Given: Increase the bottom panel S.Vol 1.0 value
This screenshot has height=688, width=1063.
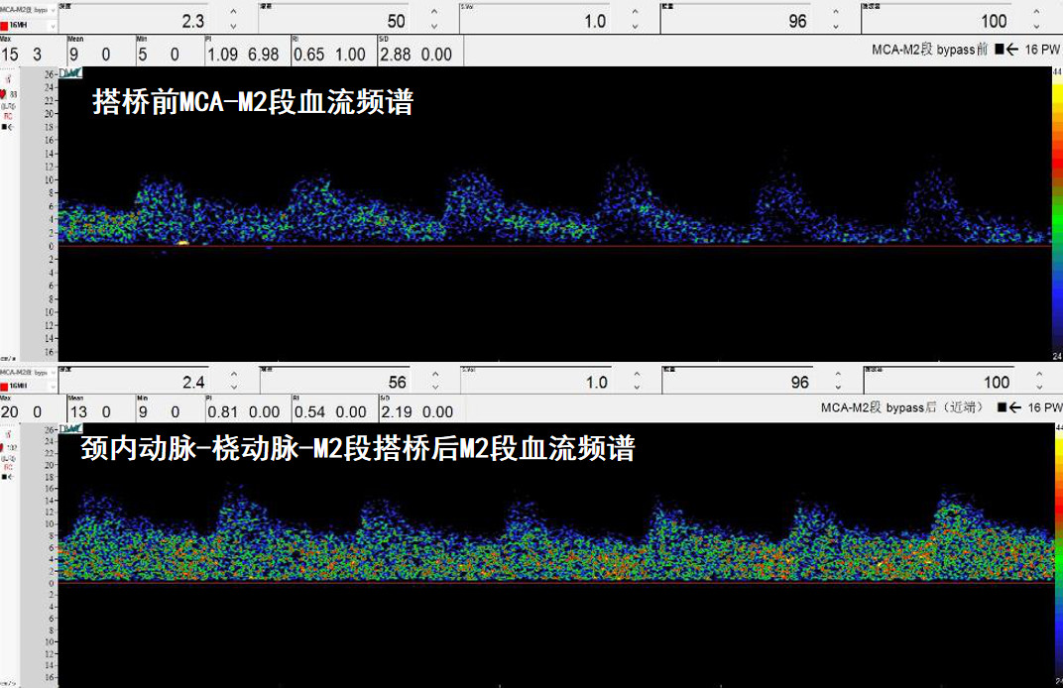Looking at the screenshot, I should [x=637, y=374].
